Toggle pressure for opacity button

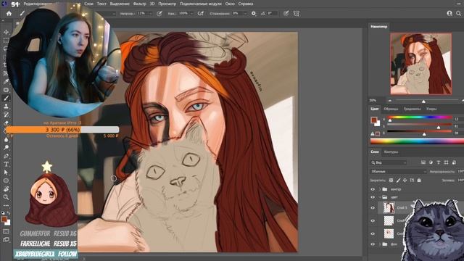tap(159, 14)
